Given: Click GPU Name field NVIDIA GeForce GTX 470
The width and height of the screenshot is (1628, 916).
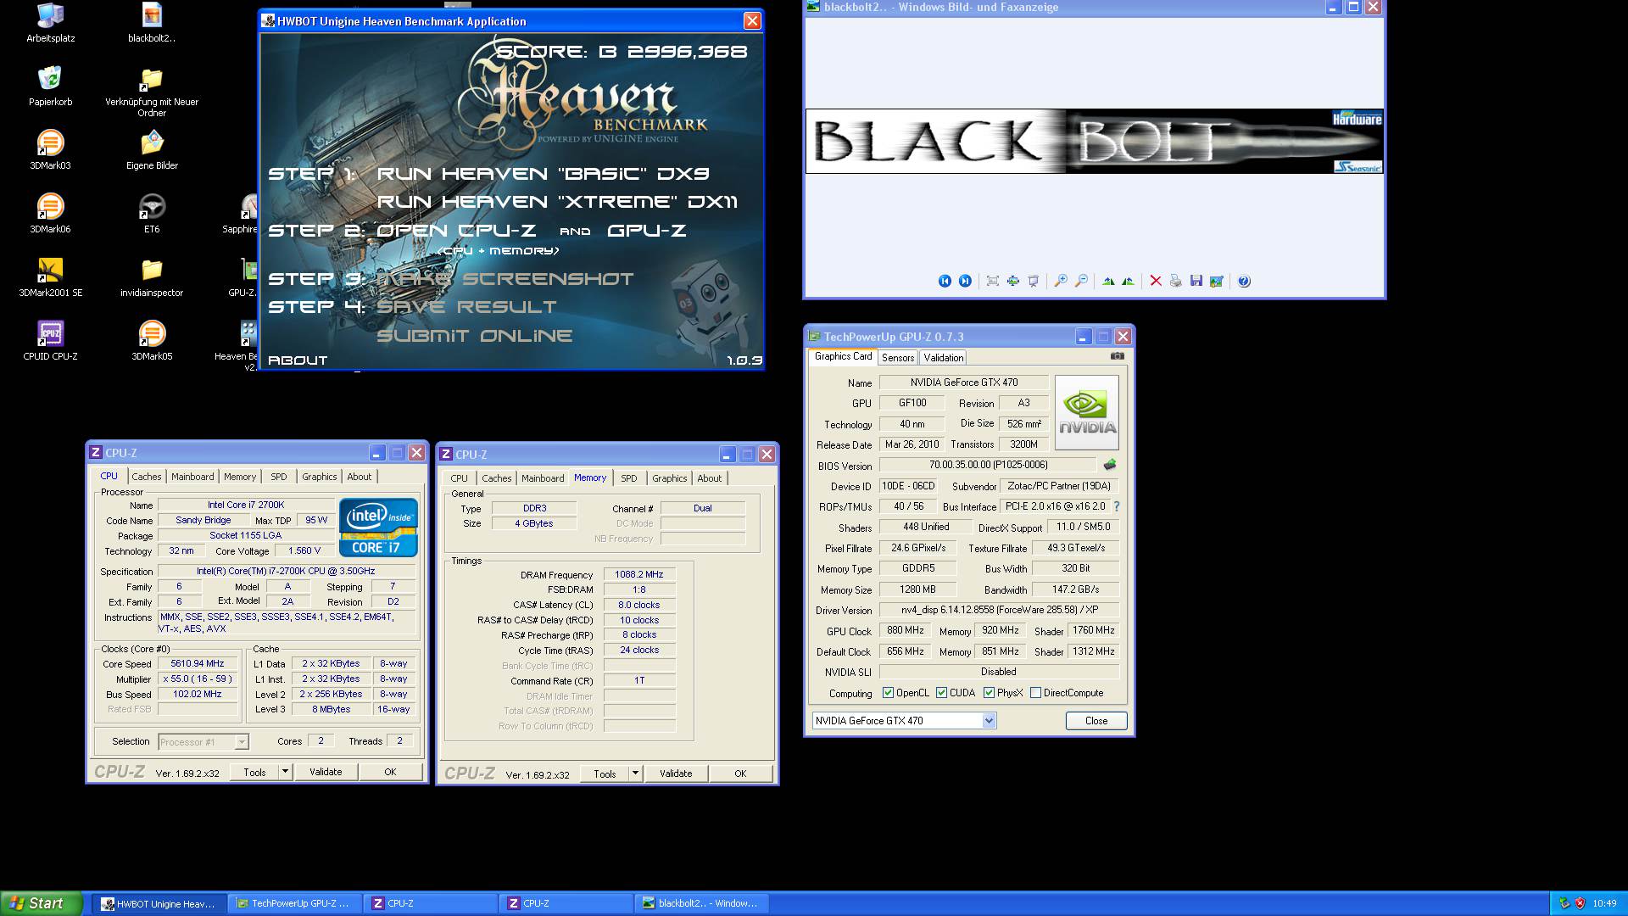Looking at the screenshot, I should click(964, 383).
